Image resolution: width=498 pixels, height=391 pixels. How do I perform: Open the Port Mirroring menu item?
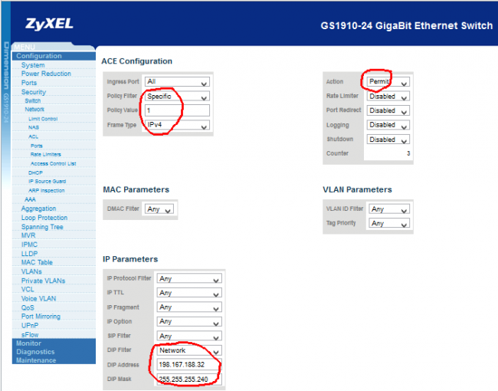coord(41,317)
